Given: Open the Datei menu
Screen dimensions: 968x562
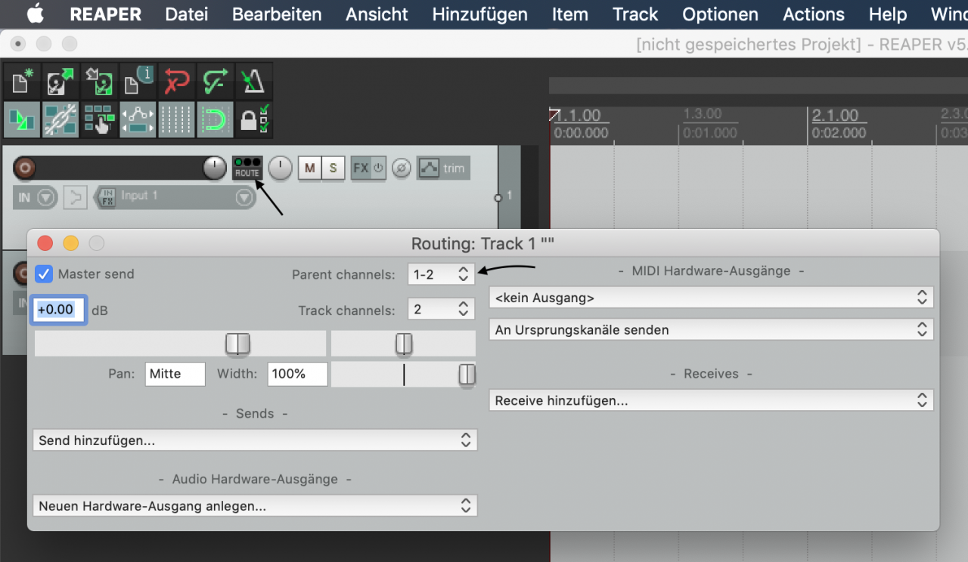Looking at the screenshot, I should (186, 14).
